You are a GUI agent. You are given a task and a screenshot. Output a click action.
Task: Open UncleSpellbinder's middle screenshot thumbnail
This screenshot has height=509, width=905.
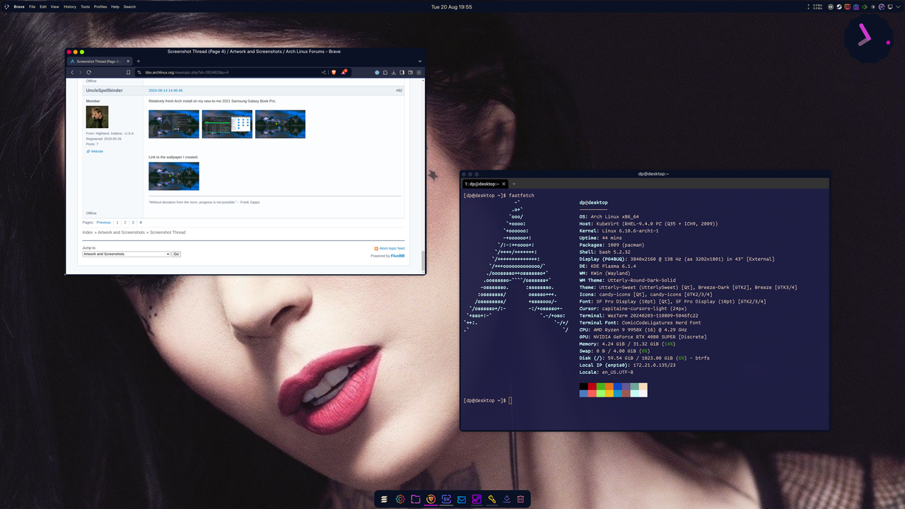click(x=227, y=124)
